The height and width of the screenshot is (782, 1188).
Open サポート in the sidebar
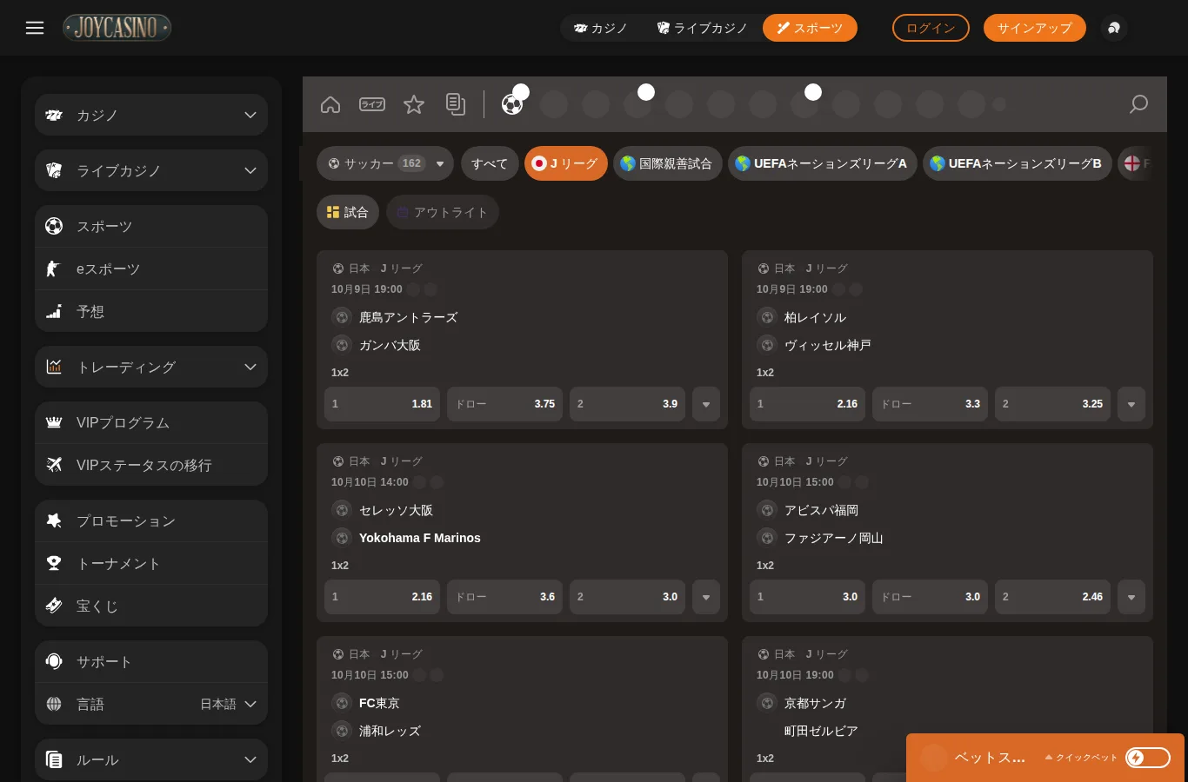click(x=151, y=662)
